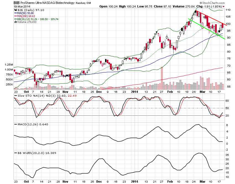Viewport: 235px width, 184px height.
Task: Click the 50 level on Slow STO axis
Action: tap(227, 108)
